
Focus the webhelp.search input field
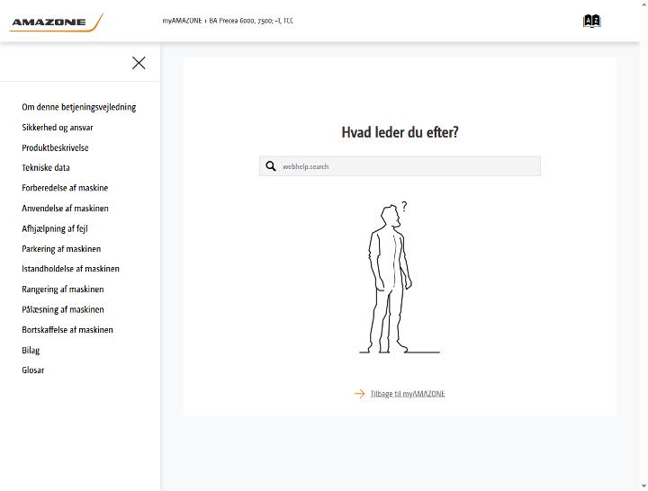pos(400,166)
